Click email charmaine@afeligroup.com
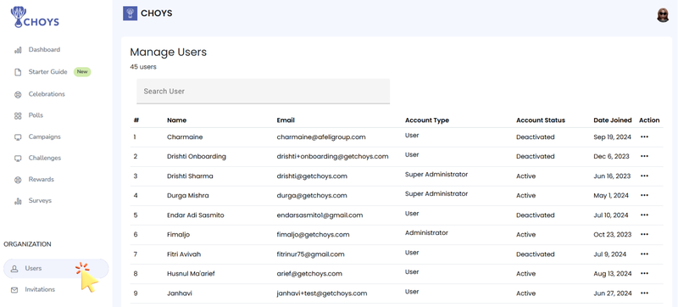 pos(321,137)
